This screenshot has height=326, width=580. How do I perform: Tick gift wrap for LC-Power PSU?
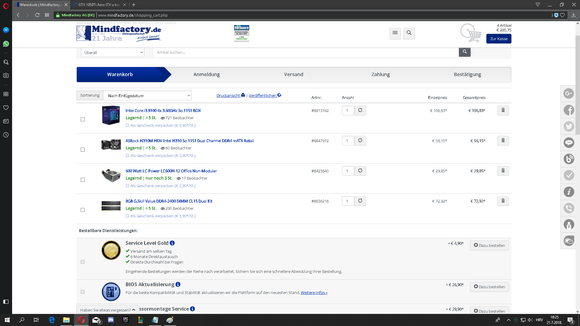point(127,186)
